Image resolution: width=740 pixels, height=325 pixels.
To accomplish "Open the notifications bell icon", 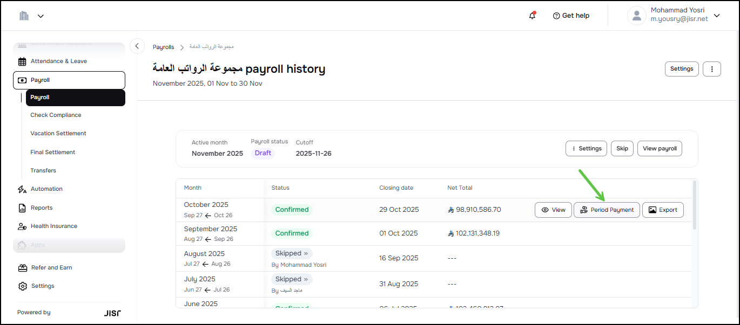I will (532, 16).
